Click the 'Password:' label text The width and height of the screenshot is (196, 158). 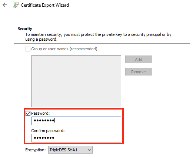click(x=40, y=113)
